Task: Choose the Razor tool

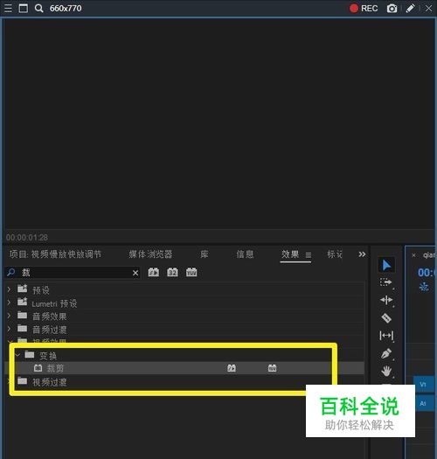Action: 386,318
